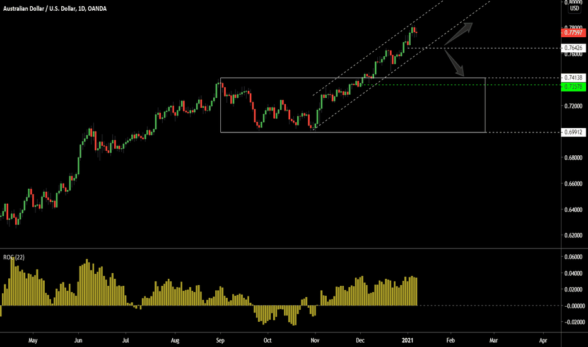
Task: Select the 0.76426 price level label
Action: coord(573,48)
